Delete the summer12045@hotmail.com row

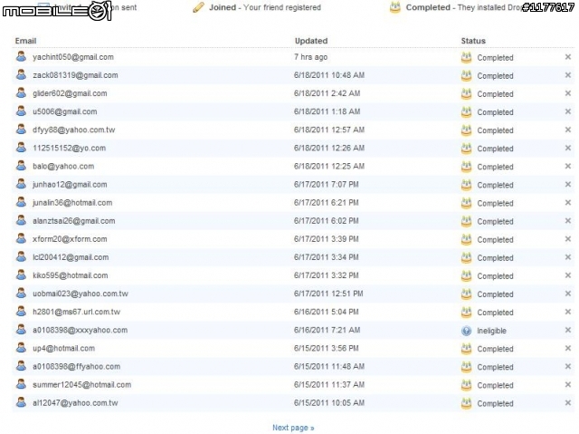click(568, 384)
